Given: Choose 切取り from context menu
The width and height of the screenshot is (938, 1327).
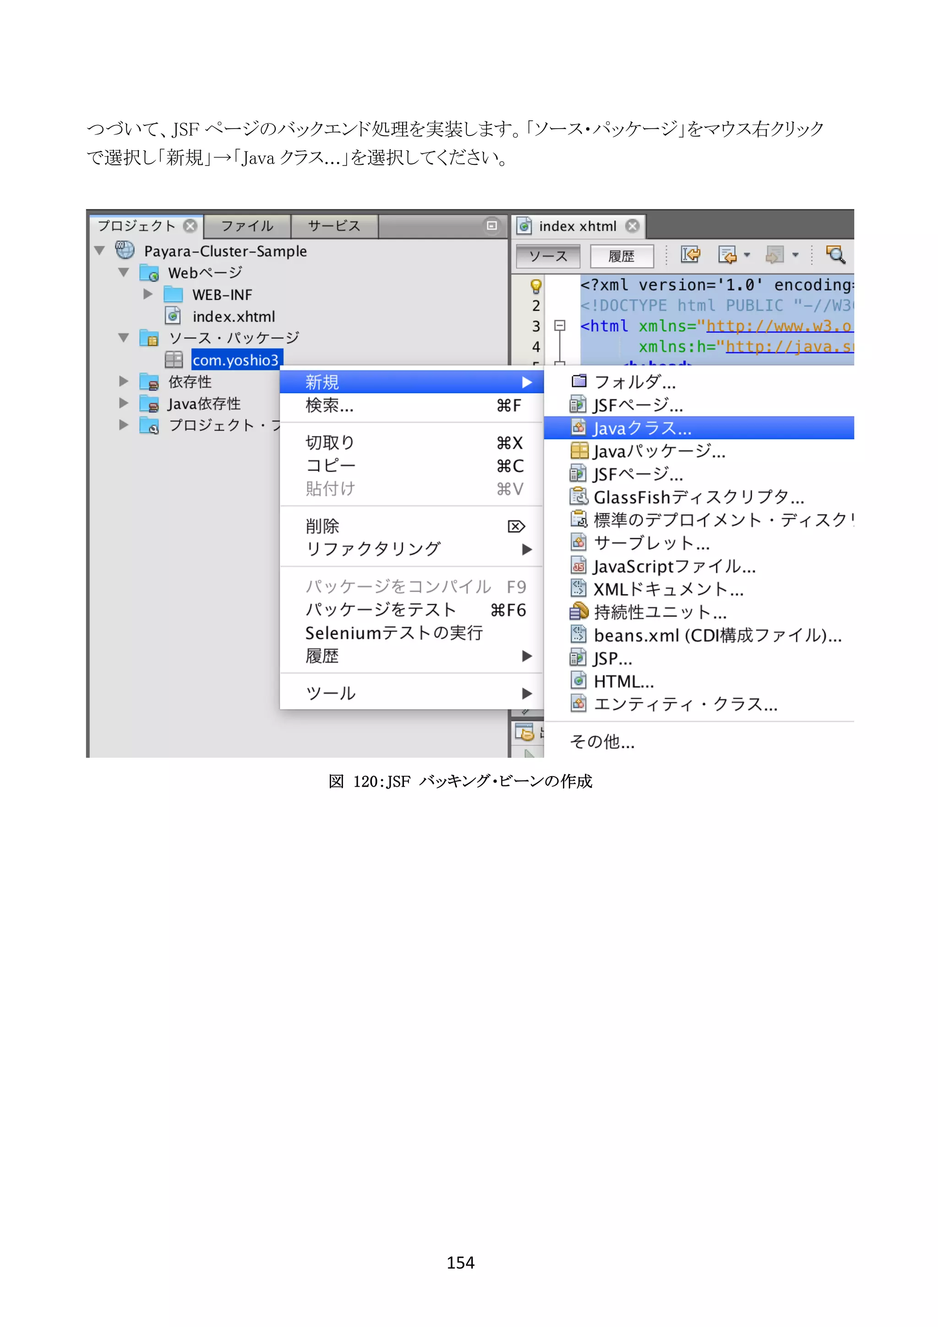Looking at the screenshot, I should click(411, 443).
